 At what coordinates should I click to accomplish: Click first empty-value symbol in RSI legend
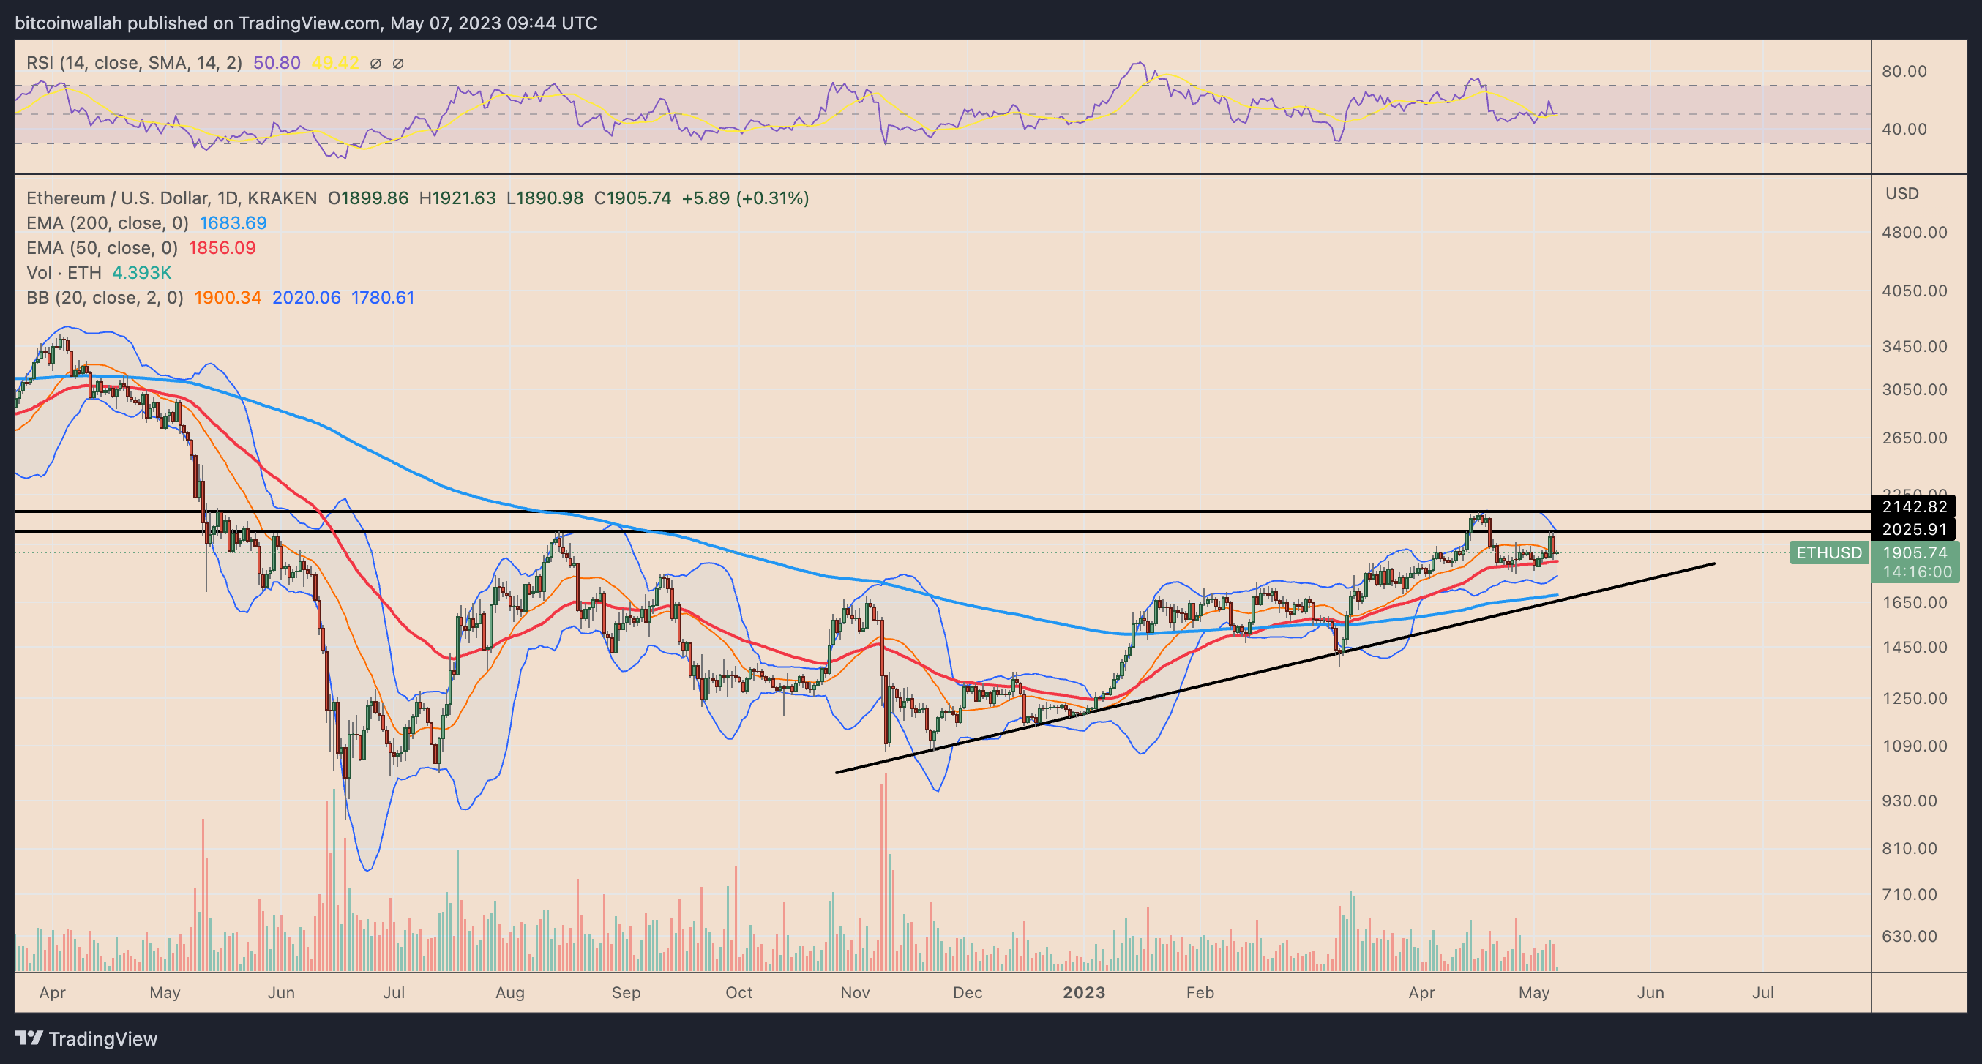click(x=375, y=63)
